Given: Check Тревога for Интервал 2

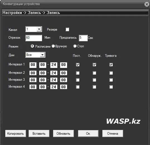Looking at the screenshot, I should (111, 73).
